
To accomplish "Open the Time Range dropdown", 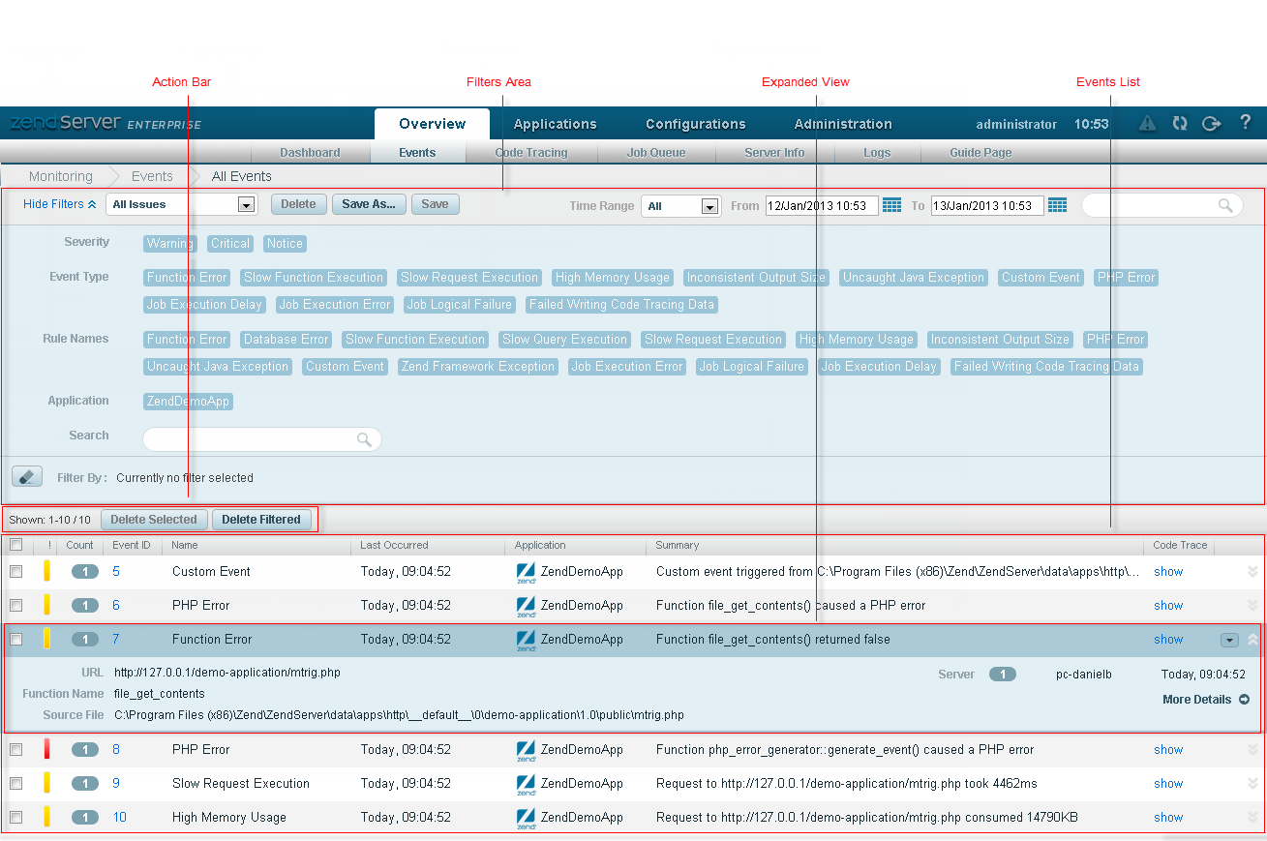I will click(x=710, y=206).
